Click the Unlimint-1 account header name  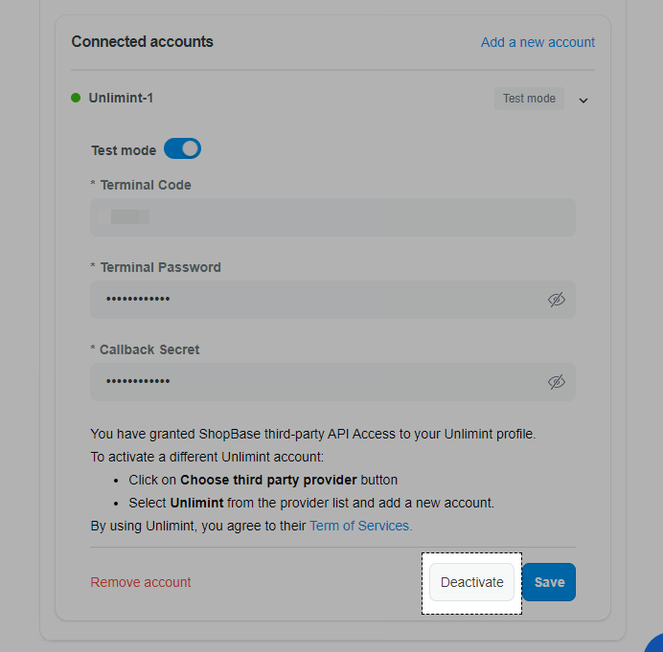click(121, 98)
